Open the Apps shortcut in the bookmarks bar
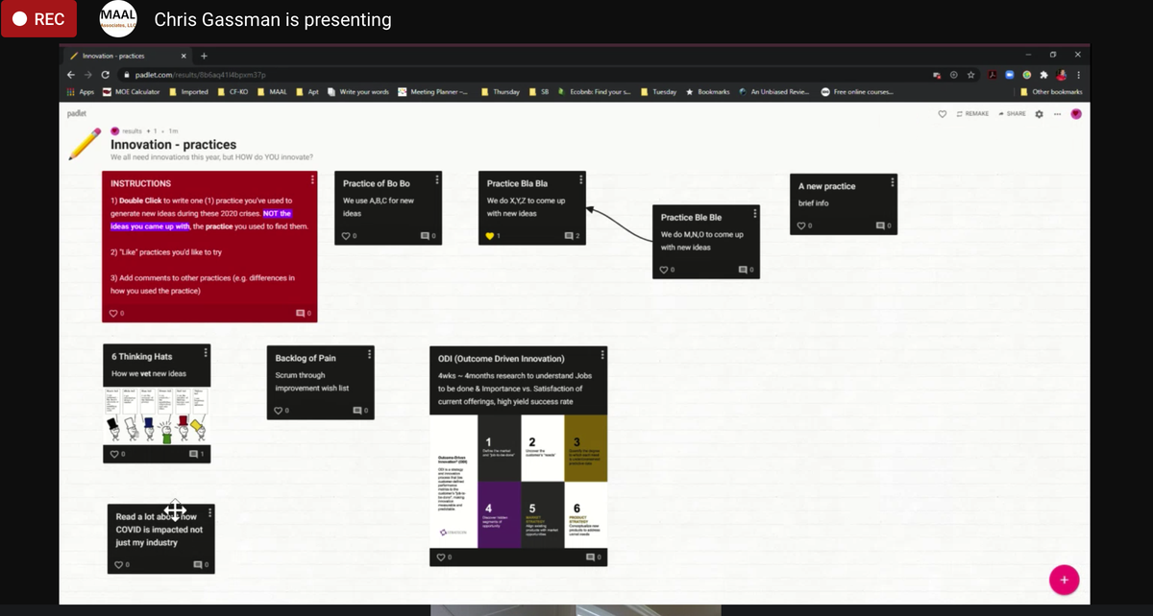The width and height of the screenshot is (1153, 616). (x=80, y=92)
